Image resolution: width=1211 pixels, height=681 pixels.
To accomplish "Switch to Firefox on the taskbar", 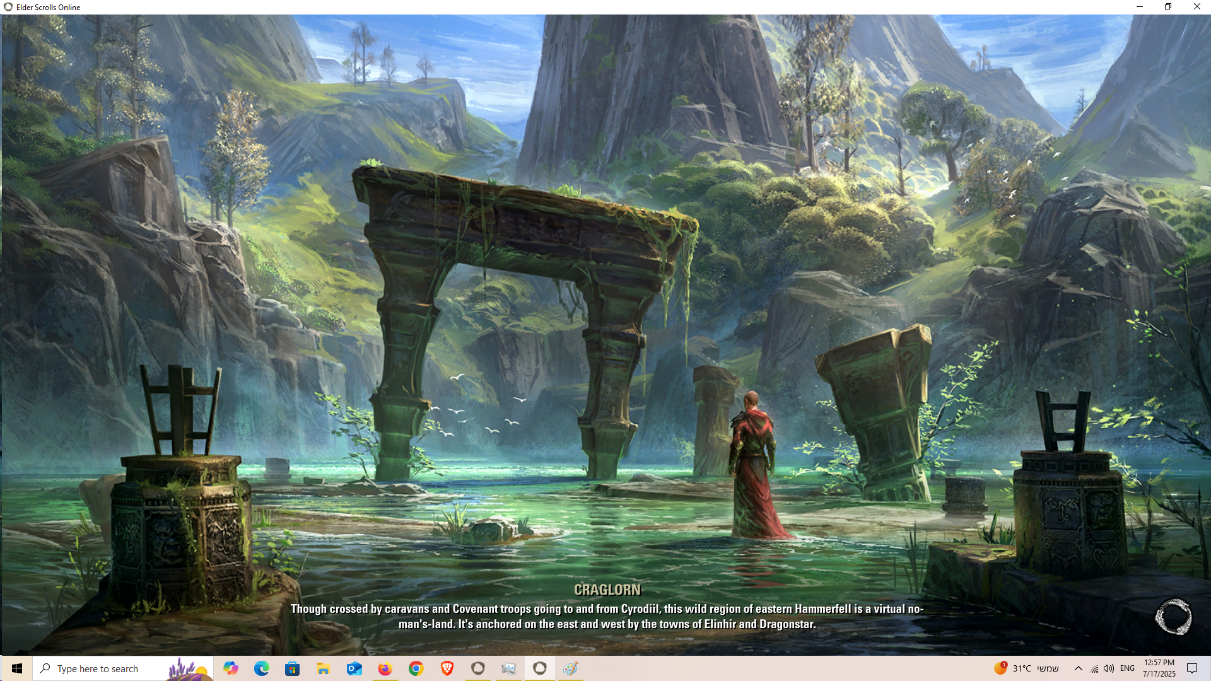I will 385,668.
